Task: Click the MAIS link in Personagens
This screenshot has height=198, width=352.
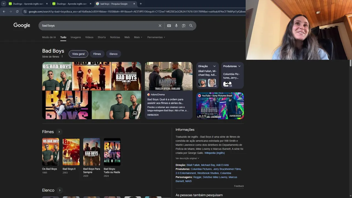Action: click(188, 181)
